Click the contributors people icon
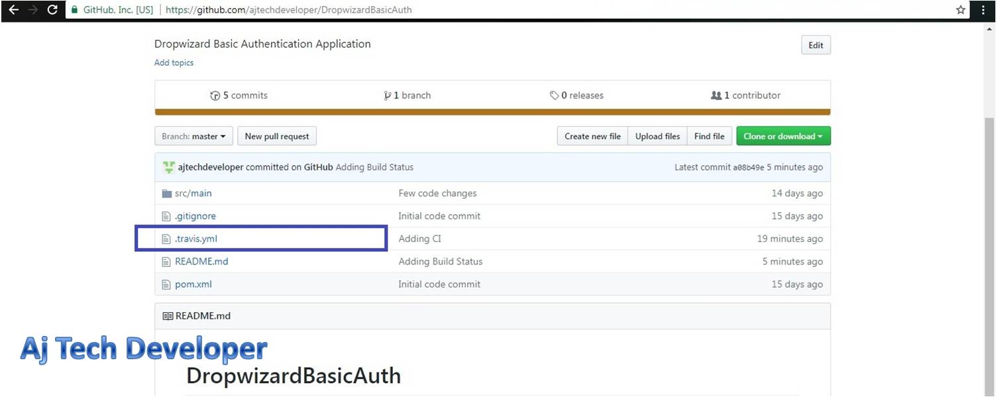Screen dimensions: 996x397 point(717,95)
